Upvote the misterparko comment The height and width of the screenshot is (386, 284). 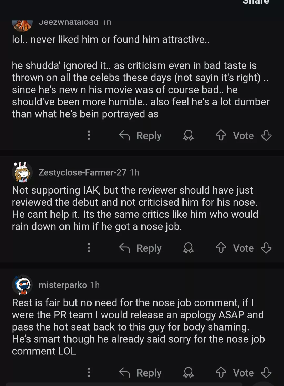click(221, 372)
